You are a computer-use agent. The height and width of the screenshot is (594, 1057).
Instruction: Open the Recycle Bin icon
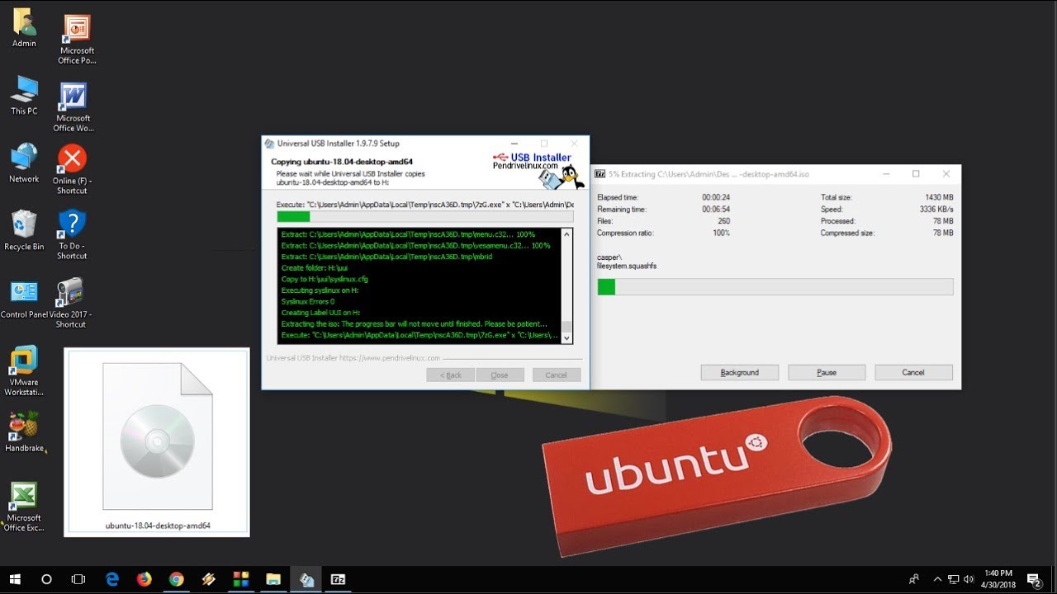pos(24,230)
